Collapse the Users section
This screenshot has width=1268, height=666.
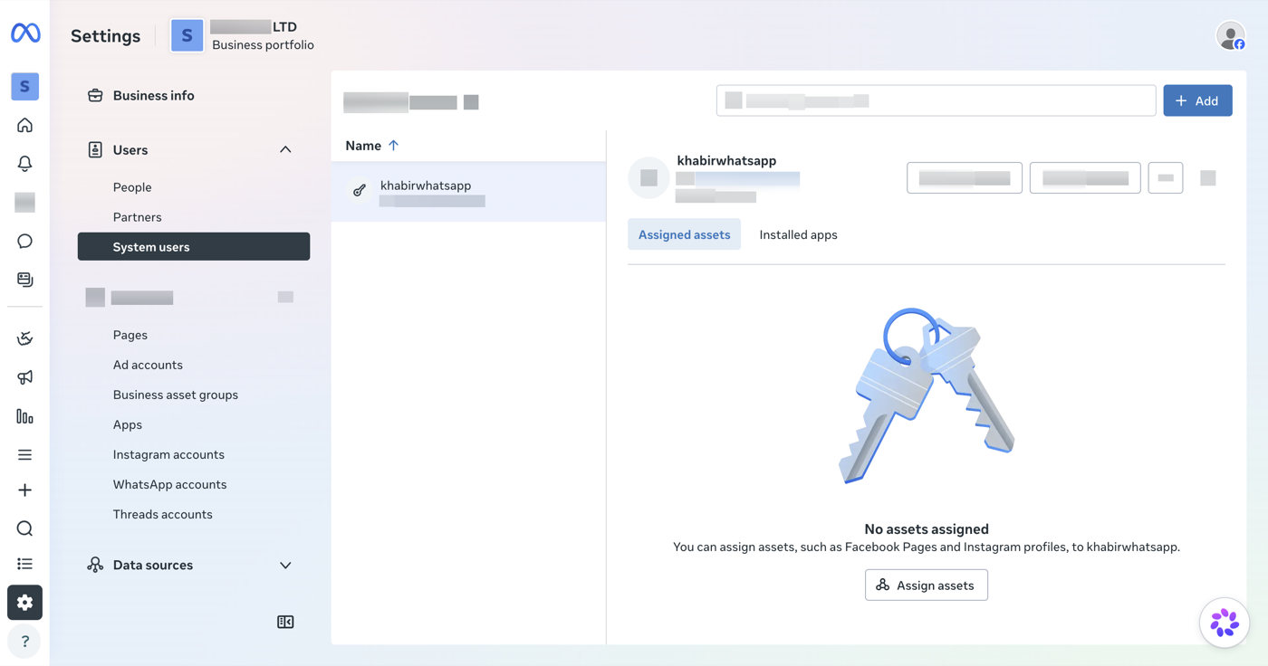pyautogui.click(x=285, y=149)
